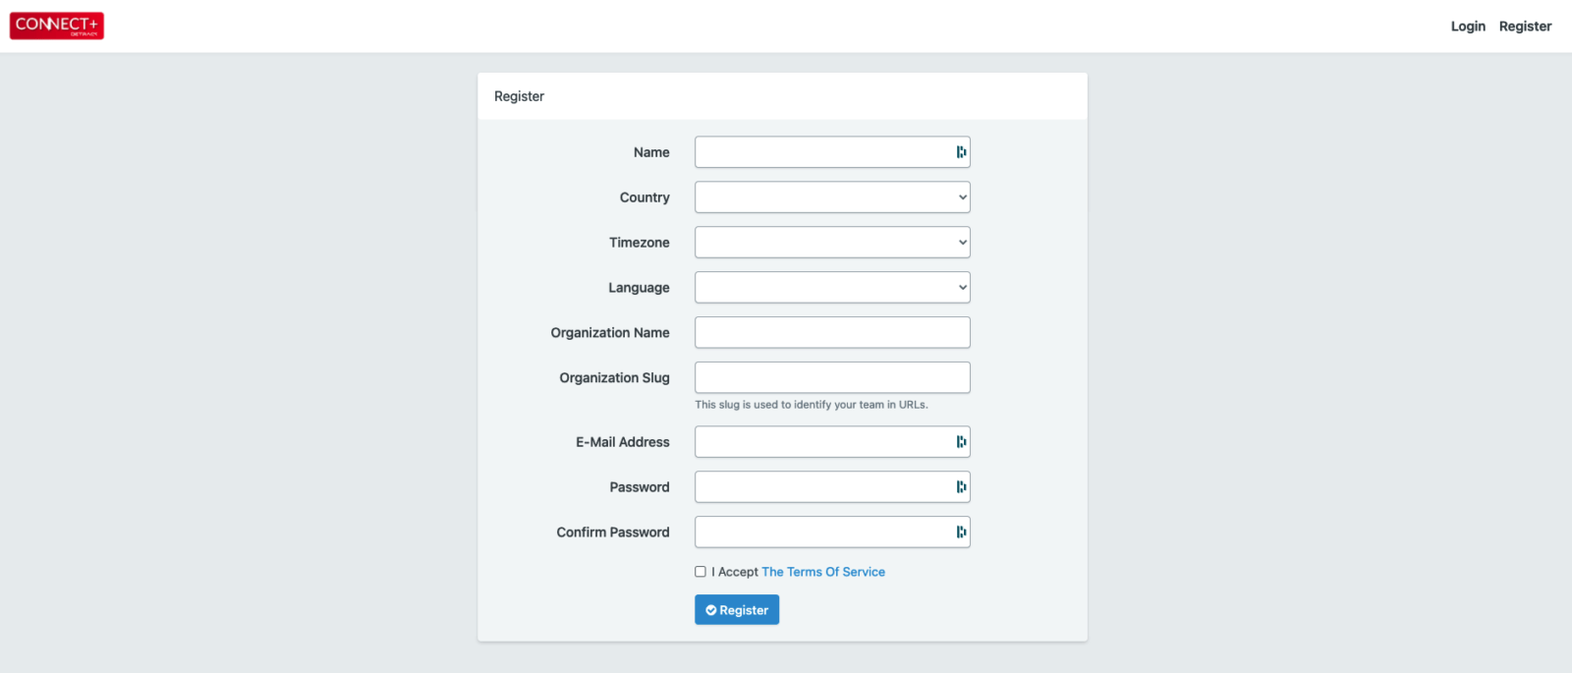Click the autofill icon in E-Mail Address field
Viewport: 1572px width, 673px height.
tap(961, 442)
